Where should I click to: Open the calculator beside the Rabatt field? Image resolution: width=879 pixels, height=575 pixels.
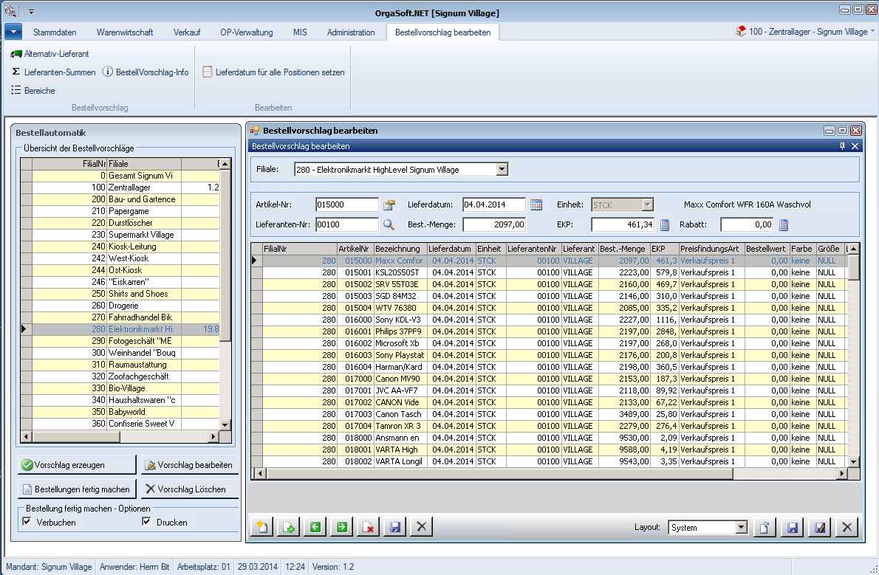(x=784, y=224)
